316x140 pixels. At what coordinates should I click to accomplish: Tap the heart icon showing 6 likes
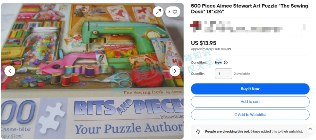point(173,12)
